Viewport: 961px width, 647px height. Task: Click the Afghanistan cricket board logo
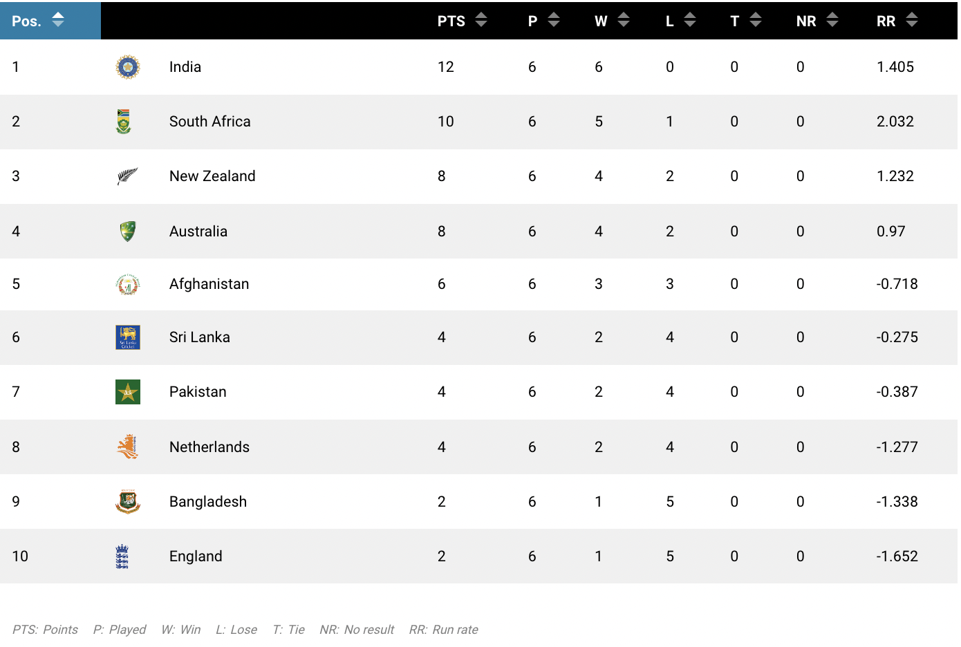(x=128, y=283)
